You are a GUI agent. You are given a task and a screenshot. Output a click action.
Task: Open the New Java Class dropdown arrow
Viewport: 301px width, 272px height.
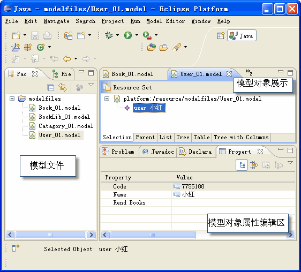tap(49, 47)
